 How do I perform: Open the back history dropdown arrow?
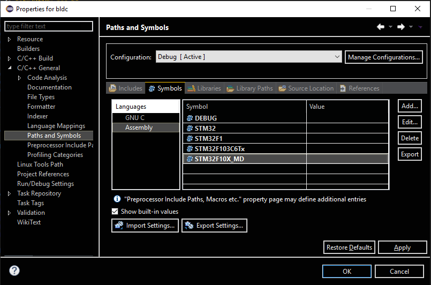pos(391,27)
